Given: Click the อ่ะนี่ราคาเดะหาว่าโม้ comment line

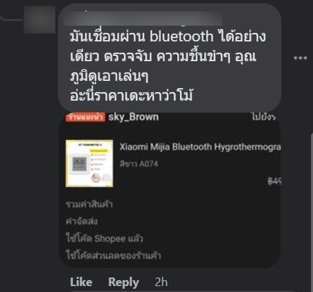Looking at the screenshot, I should (x=131, y=95).
